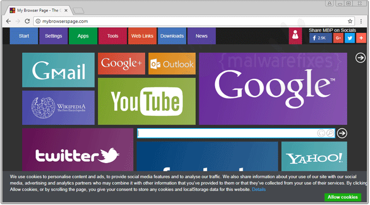Click the next arrow circle beside Google tile
Image resolution: width=370 pixels, height=205 pixels.
[x=360, y=58]
